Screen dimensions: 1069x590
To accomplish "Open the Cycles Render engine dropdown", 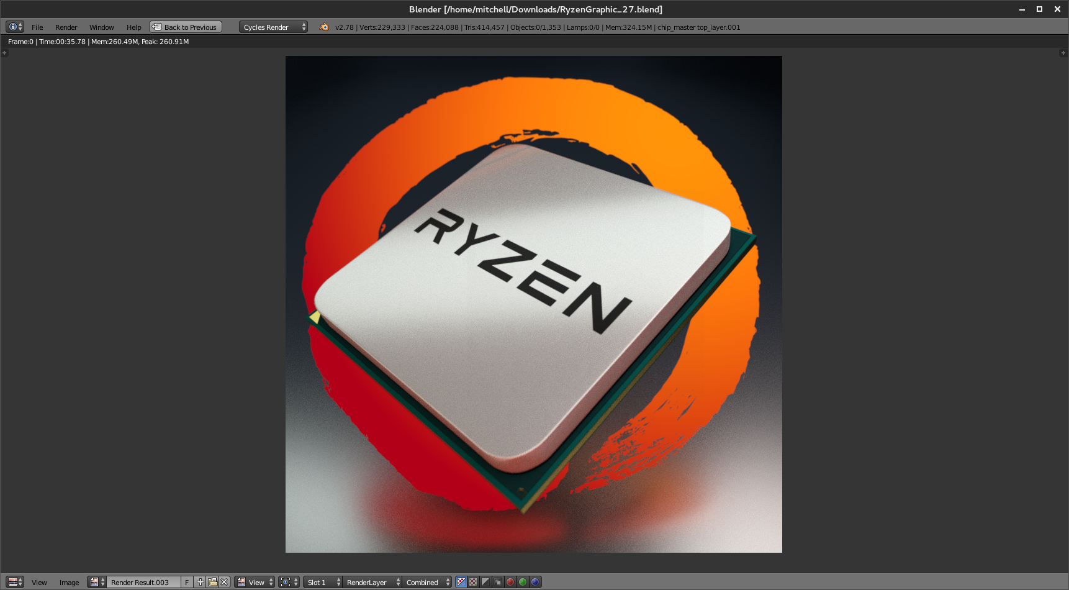I will click(x=273, y=27).
